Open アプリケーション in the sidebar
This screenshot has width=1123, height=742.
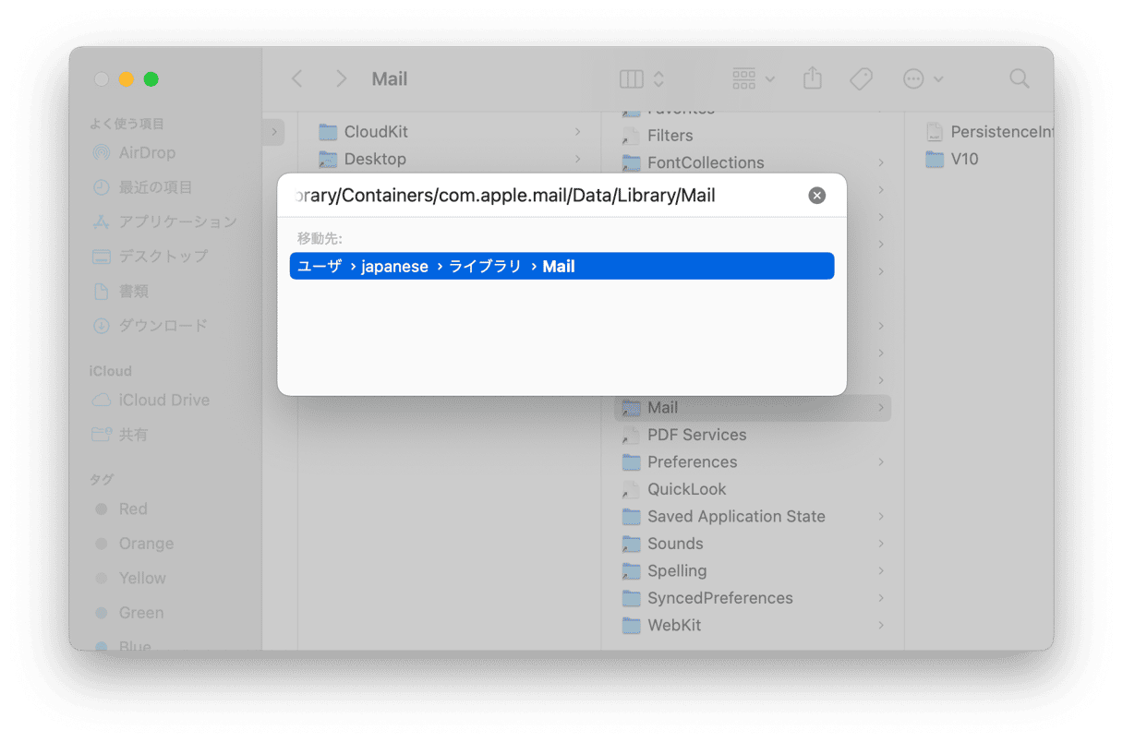coord(165,222)
